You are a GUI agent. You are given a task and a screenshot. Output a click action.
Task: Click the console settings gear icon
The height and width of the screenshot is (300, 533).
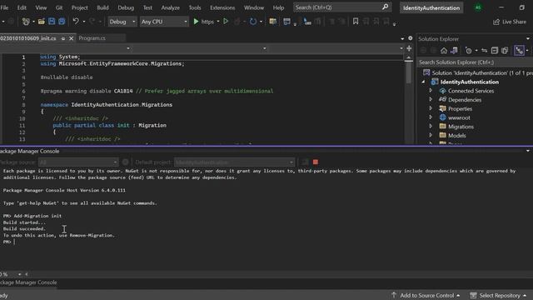(x=126, y=162)
